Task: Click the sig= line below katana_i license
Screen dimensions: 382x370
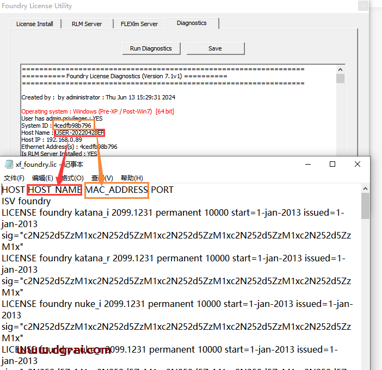Action: [176, 241]
